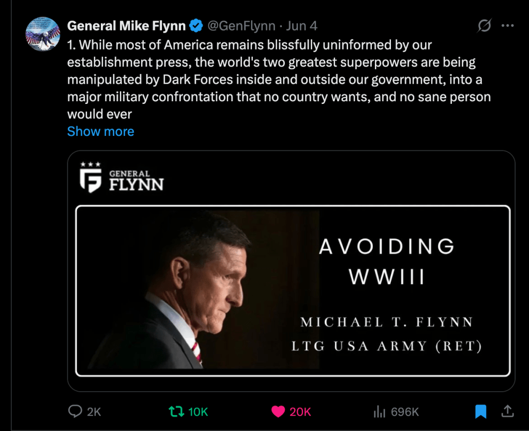Share the post via upload arrow icon
Image resolution: width=529 pixels, height=431 pixels.
507,411
